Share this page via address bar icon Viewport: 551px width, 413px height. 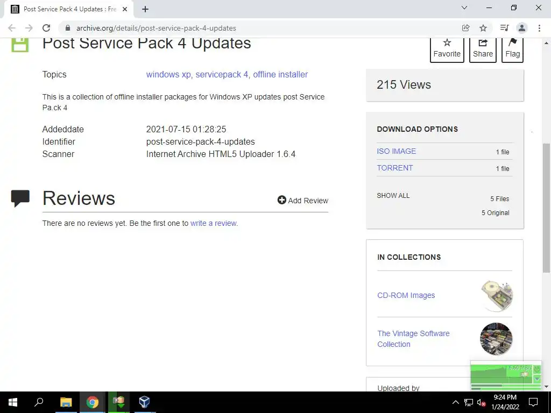(x=465, y=28)
